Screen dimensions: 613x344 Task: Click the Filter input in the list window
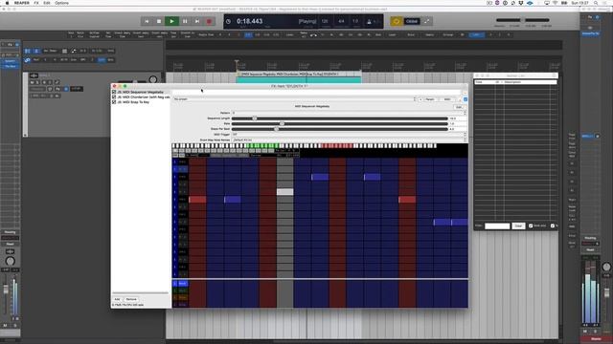point(497,226)
